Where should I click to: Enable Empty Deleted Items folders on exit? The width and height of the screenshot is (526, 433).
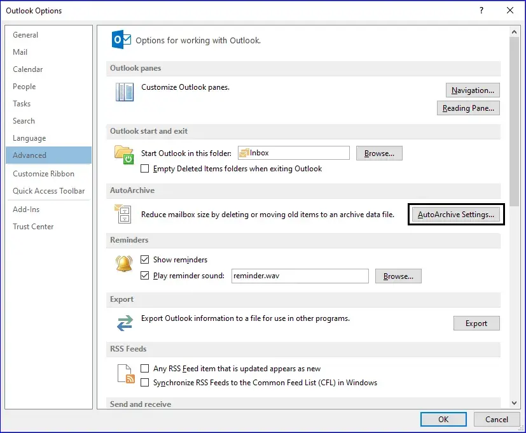click(x=145, y=169)
